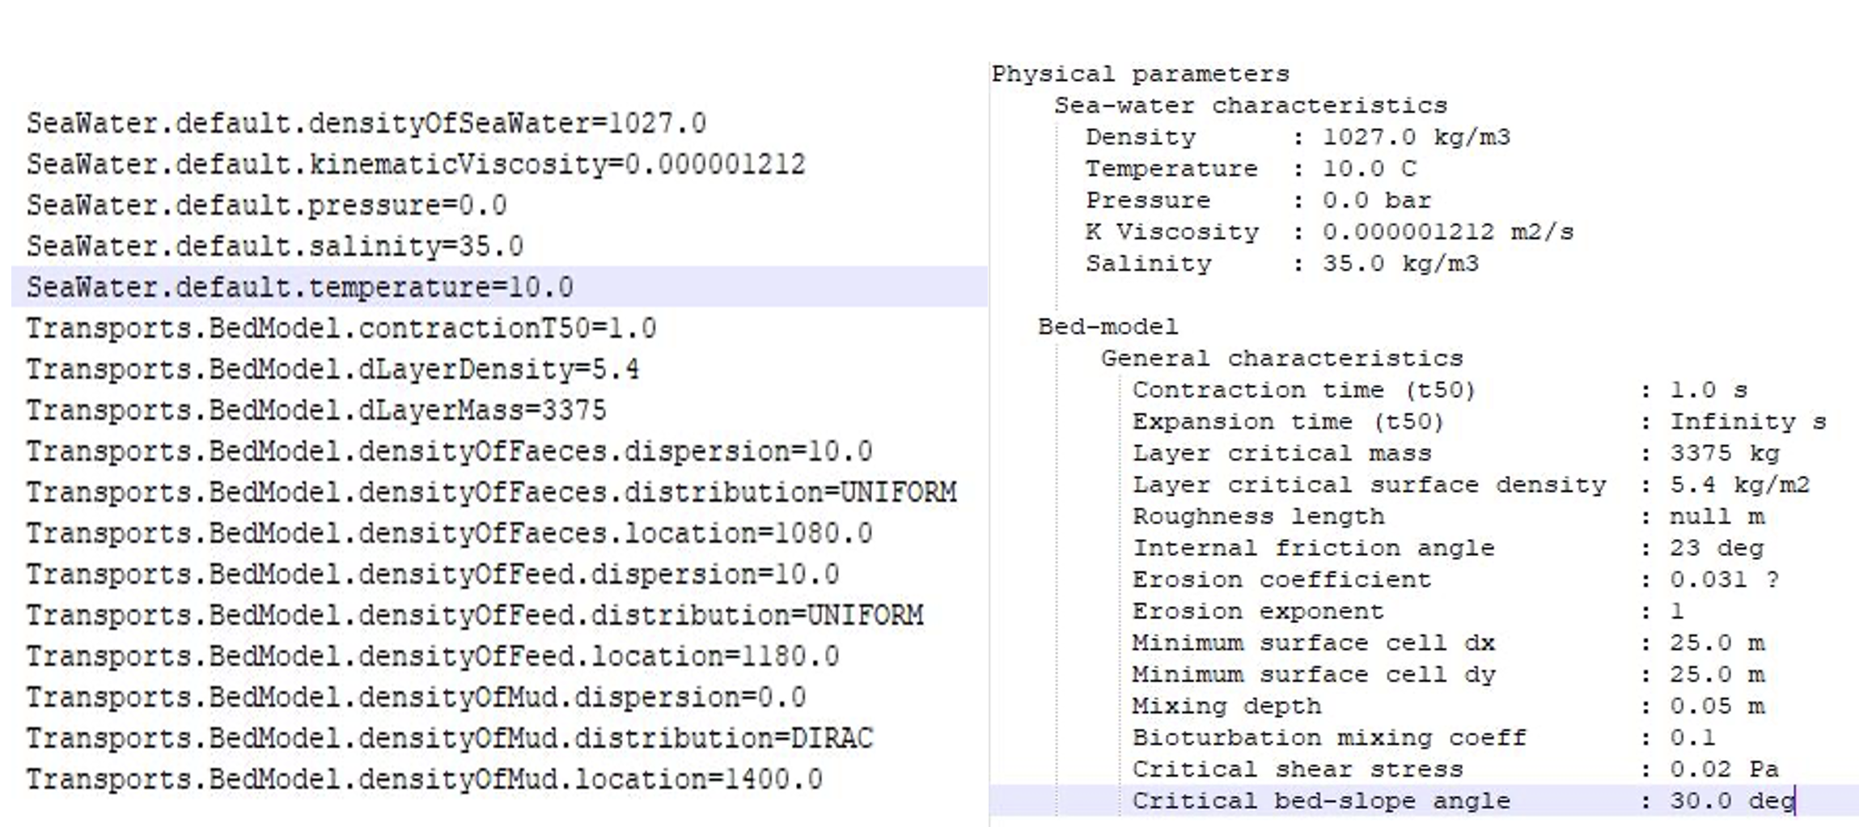Click the Expansion time (t50) Infinity row
Screen dimensions: 1872x827
click(1477, 422)
